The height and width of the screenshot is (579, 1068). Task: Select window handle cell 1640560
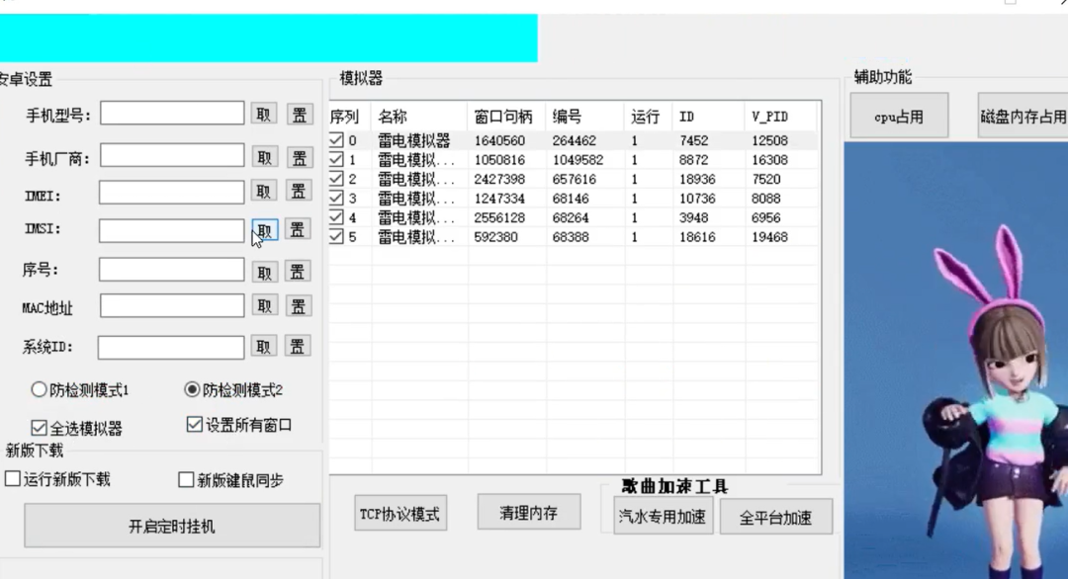click(499, 140)
